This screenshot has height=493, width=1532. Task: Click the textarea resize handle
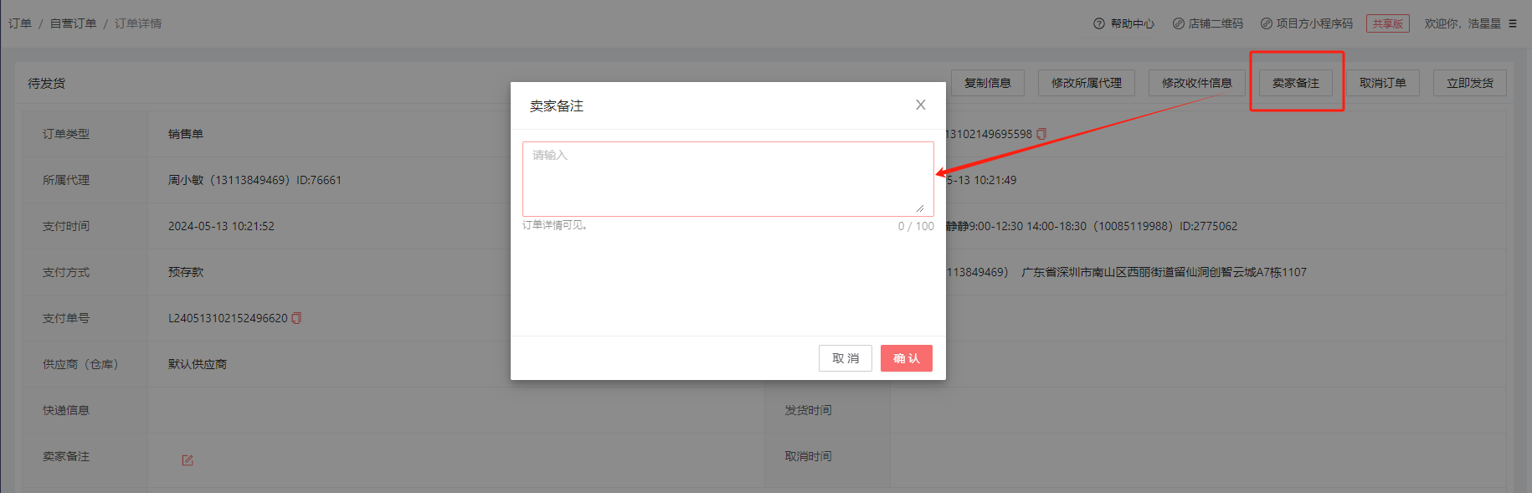919,208
